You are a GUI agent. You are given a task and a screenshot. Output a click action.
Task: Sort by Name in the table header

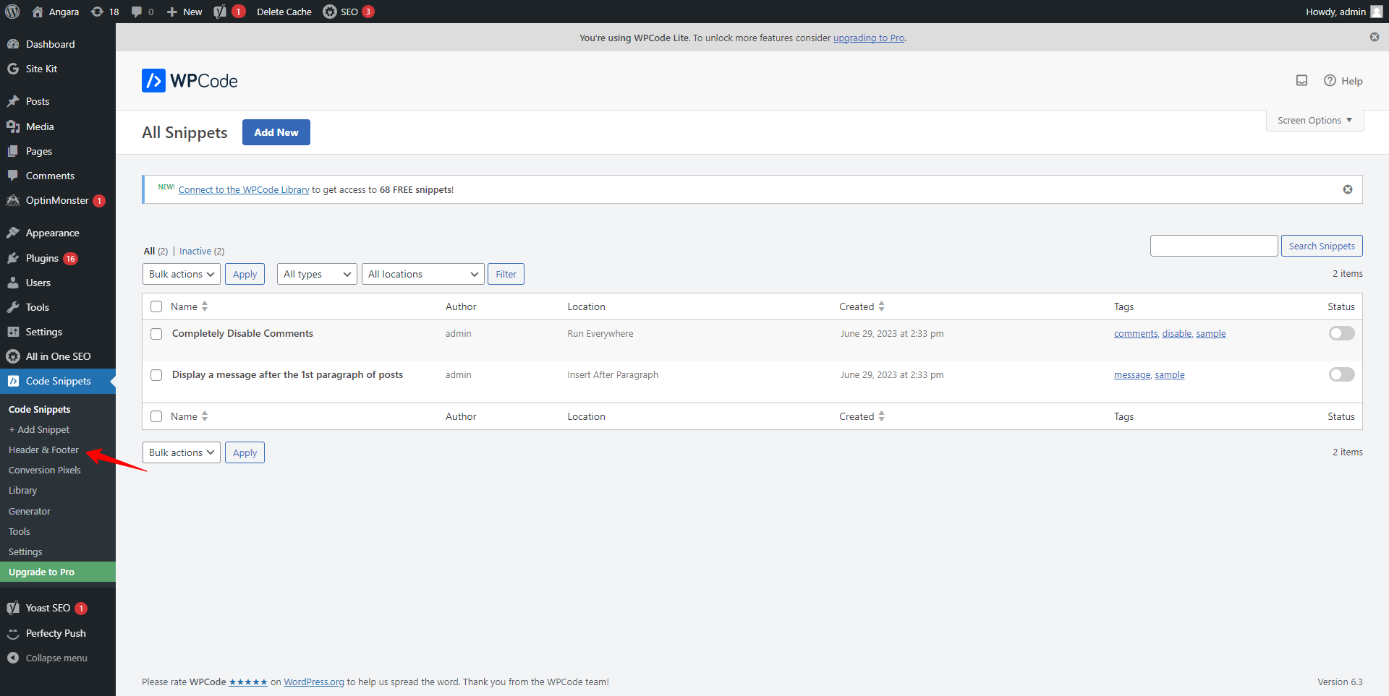tap(189, 306)
